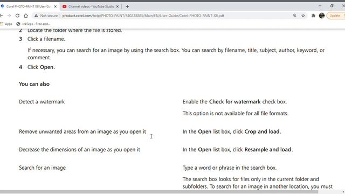Click the 'Click a filename.' step text
The width and height of the screenshot is (345, 194).
point(46,39)
